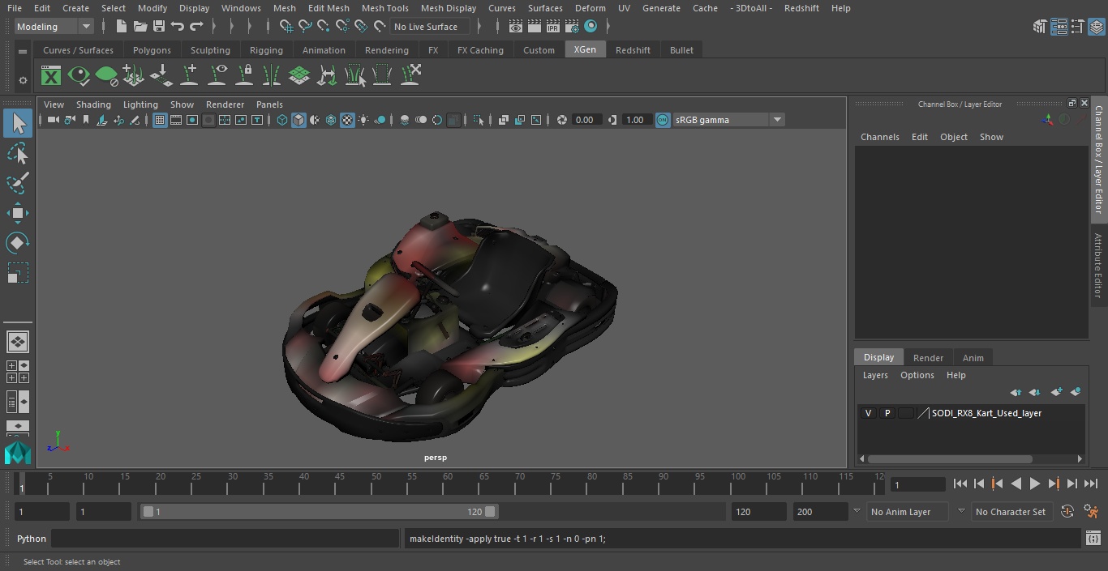The height and width of the screenshot is (571, 1108).
Task: Select the Move tool in toolbox
Action: point(17,213)
